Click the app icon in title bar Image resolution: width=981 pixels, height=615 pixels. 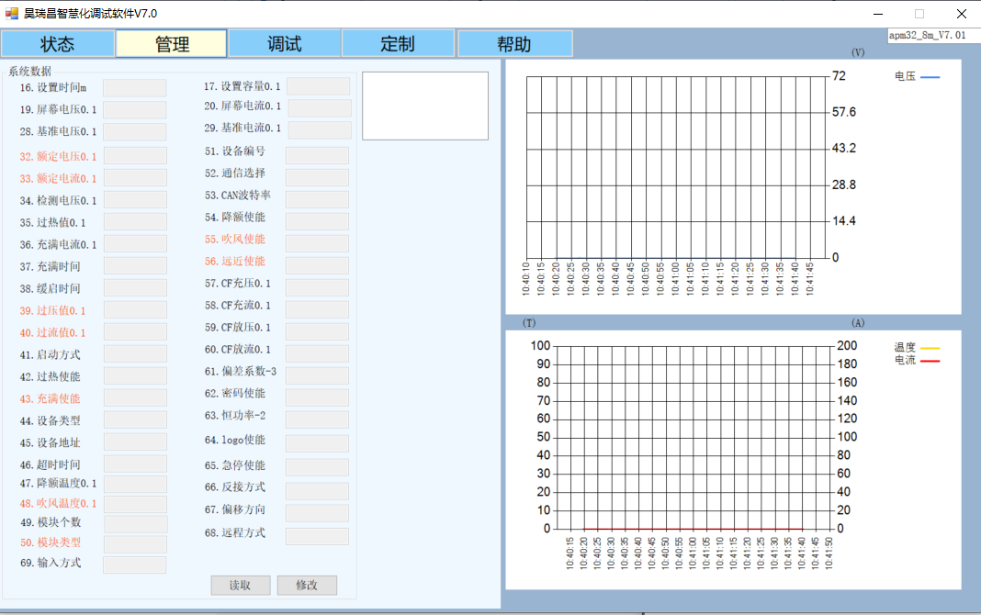click(x=12, y=13)
